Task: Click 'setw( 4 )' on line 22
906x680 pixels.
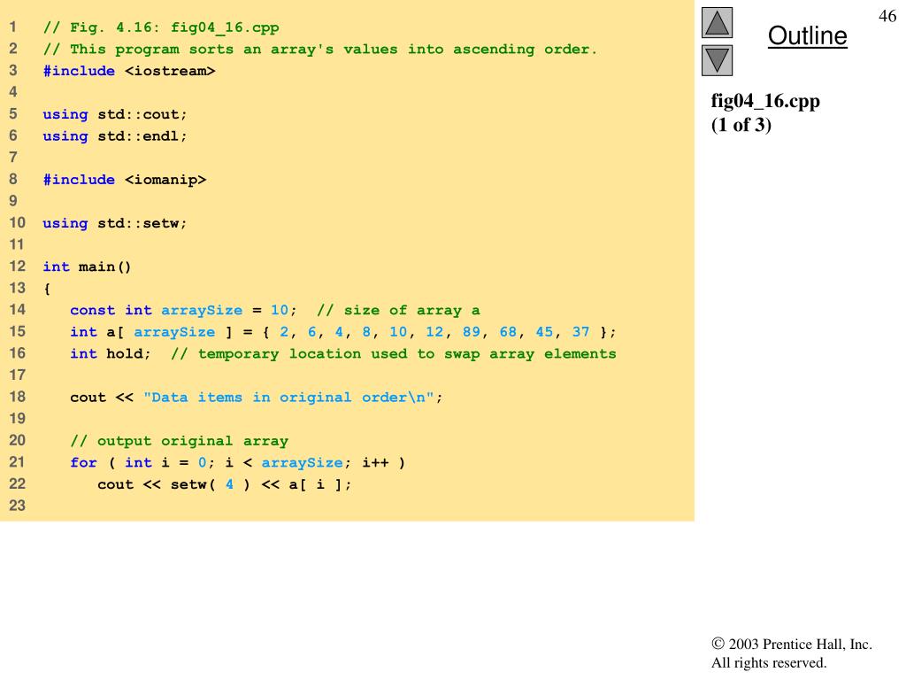Action: point(211,484)
